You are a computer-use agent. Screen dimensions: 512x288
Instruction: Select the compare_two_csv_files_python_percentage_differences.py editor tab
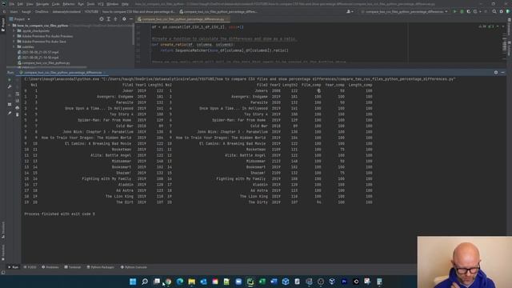click(x=182, y=19)
